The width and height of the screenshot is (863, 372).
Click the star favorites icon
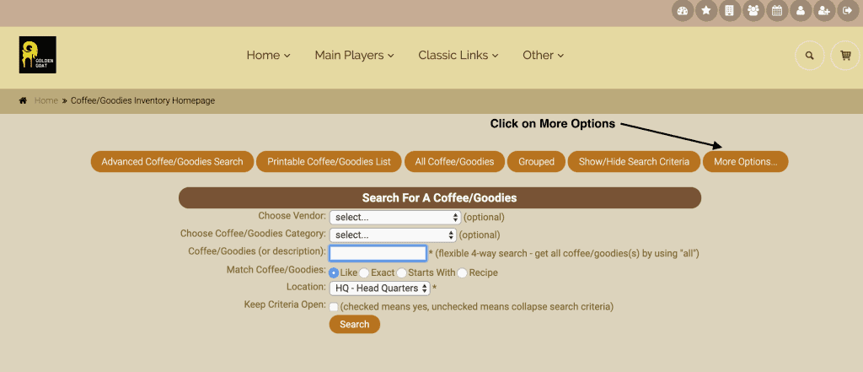[x=706, y=11]
